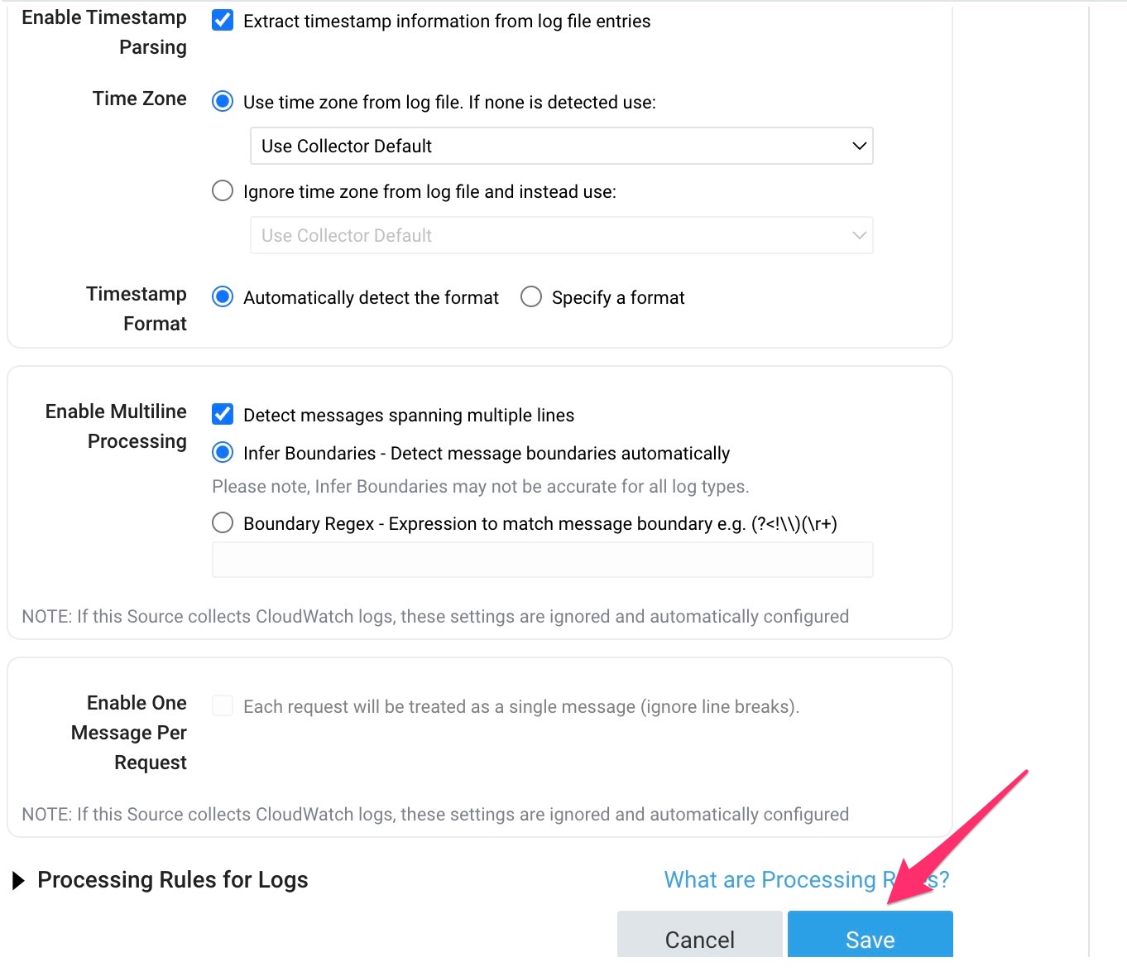The height and width of the screenshot is (972, 1127).
Task: Select 'Ignore time zone from log file' option
Action: pyautogui.click(x=222, y=190)
